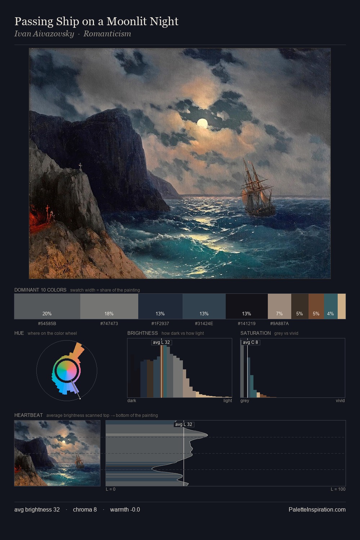
Task: Click 'warmth -0.0' in the footer
Action: point(125,509)
